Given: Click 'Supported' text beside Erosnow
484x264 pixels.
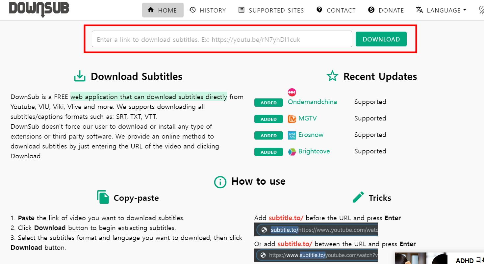Looking at the screenshot, I should coord(370,135).
